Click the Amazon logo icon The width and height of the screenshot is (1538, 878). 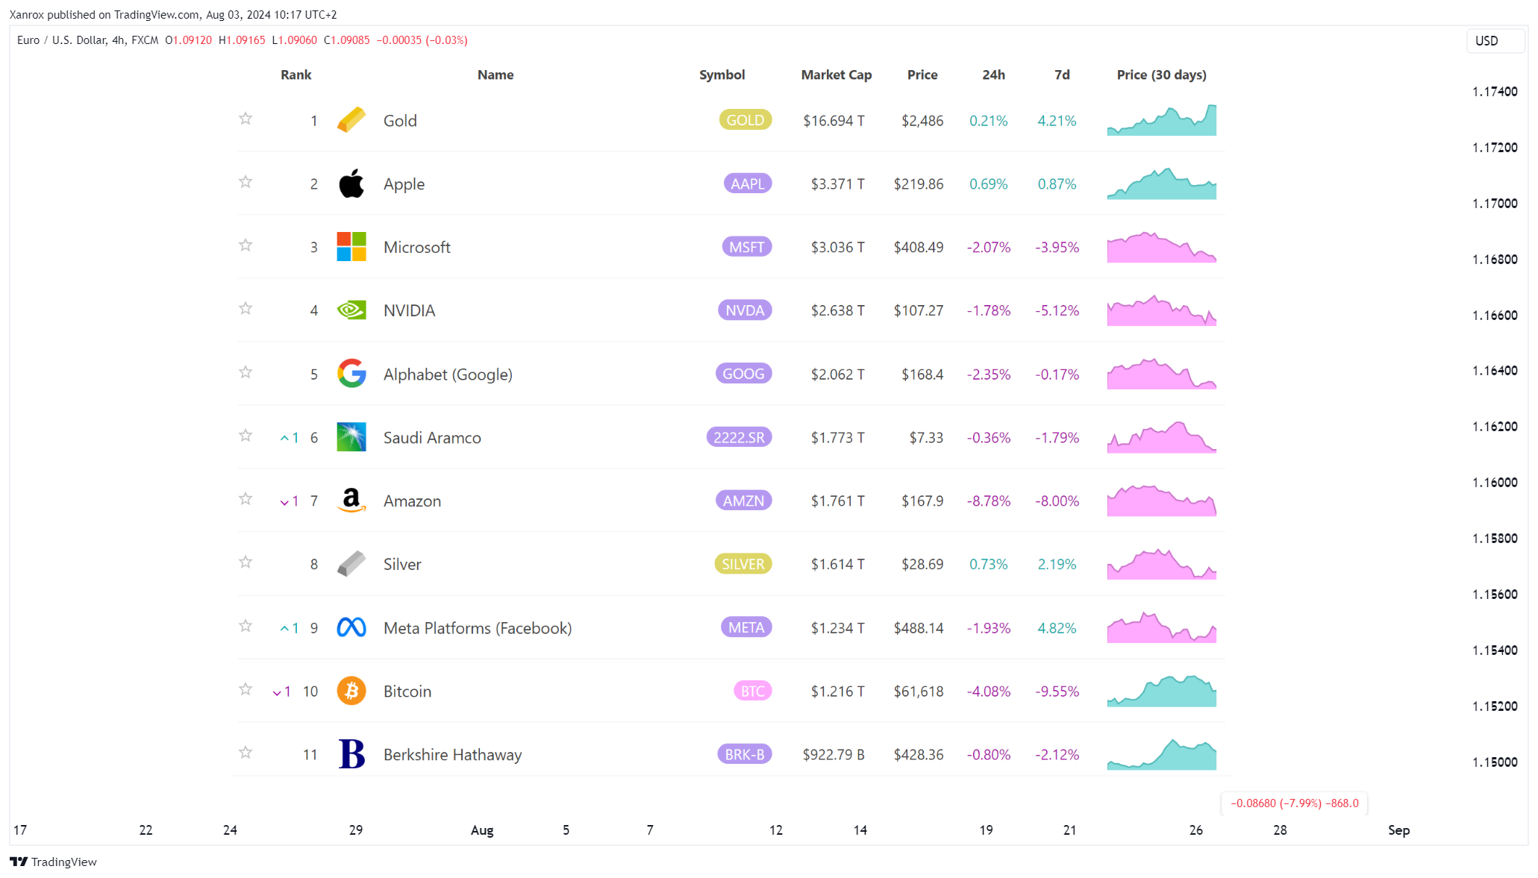click(x=351, y=501)
